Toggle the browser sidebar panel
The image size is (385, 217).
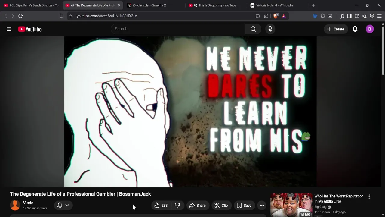coord(349,16)
